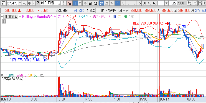Choose the 45 minute interval button
Image resolution: width=206 pixels, height=103 pixels.
[149, 3]
